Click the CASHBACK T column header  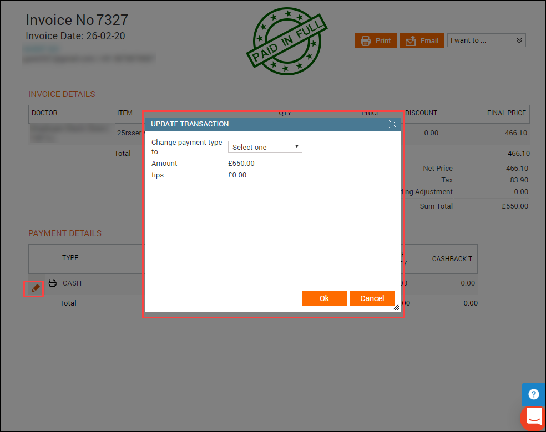click(x=452, y=258)
